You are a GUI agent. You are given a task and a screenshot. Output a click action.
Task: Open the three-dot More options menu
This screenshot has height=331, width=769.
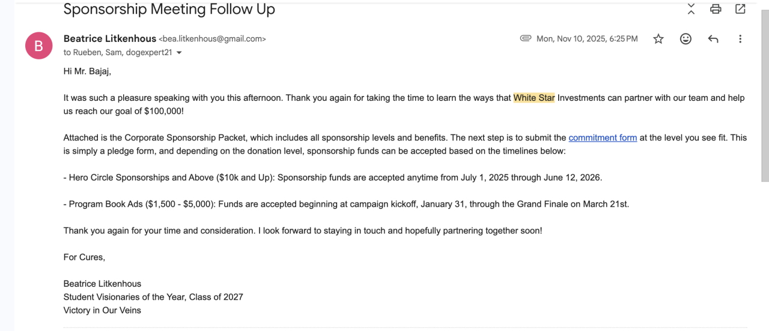tap(740, 39)
